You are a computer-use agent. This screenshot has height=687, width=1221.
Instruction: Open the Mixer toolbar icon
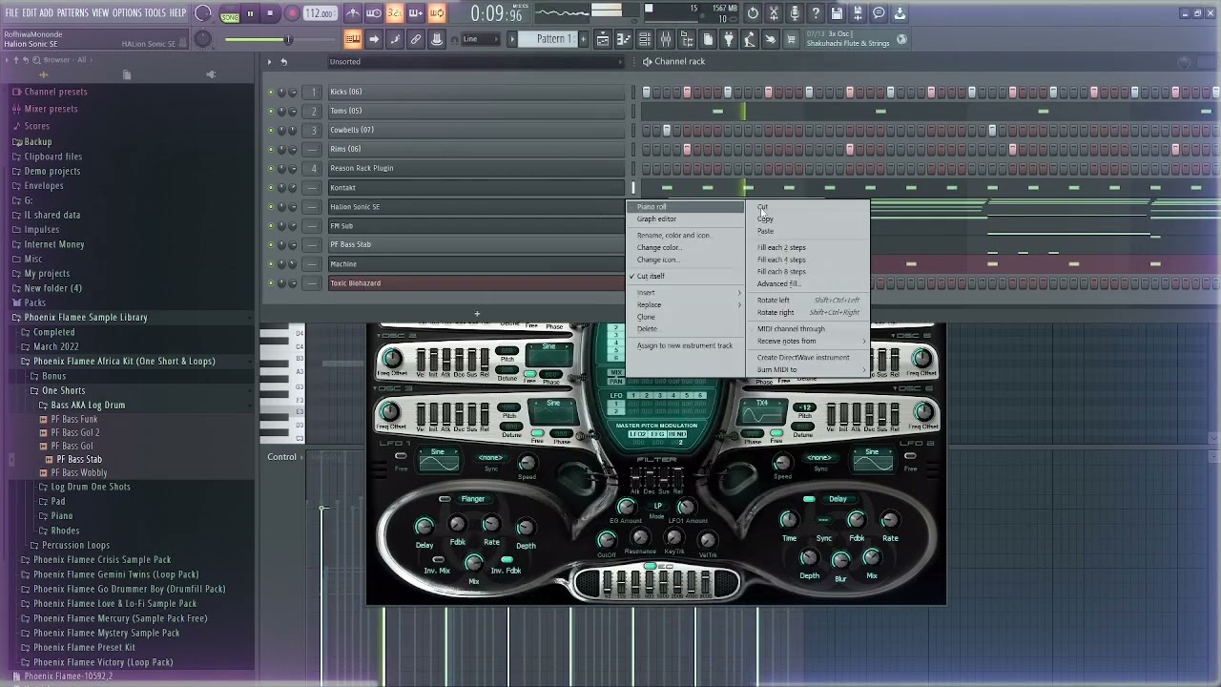(666, 39)
